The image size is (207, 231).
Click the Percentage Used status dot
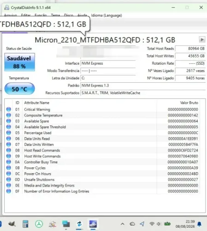9,133
